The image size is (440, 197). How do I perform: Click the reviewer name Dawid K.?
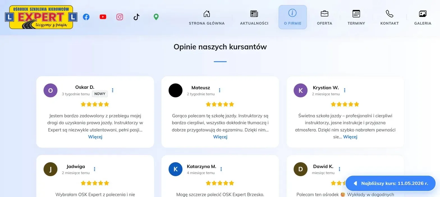point(323,166)
